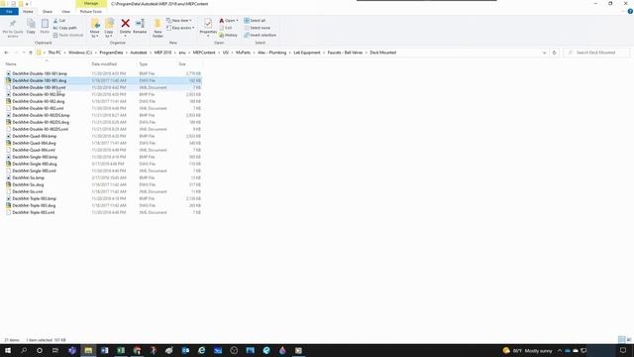Image resolution: width=634 pixels, height=357 pixels.
Task: Open the Picture Tools tab
Action: 91,11
